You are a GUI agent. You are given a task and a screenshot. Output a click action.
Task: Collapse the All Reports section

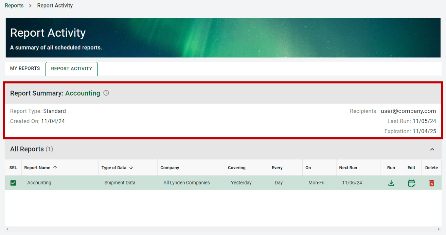(432, 149)
